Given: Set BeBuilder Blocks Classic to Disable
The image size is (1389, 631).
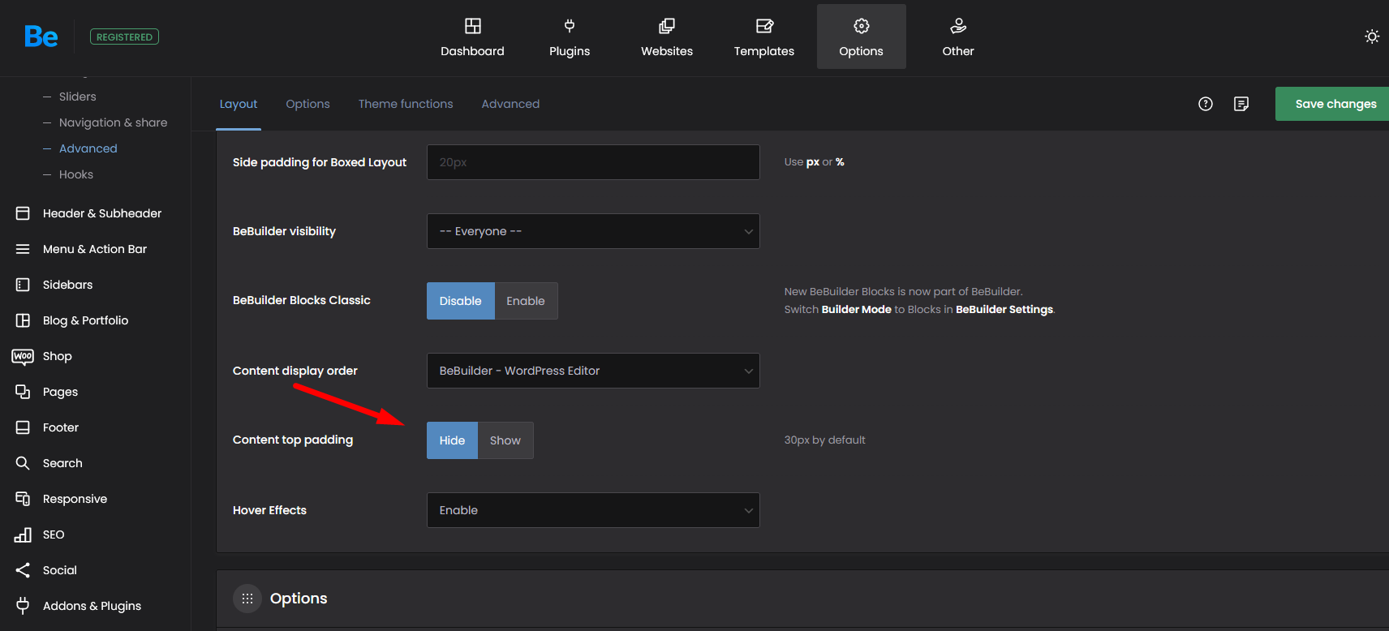Looking at the screenshot, I should coord(461,301).
